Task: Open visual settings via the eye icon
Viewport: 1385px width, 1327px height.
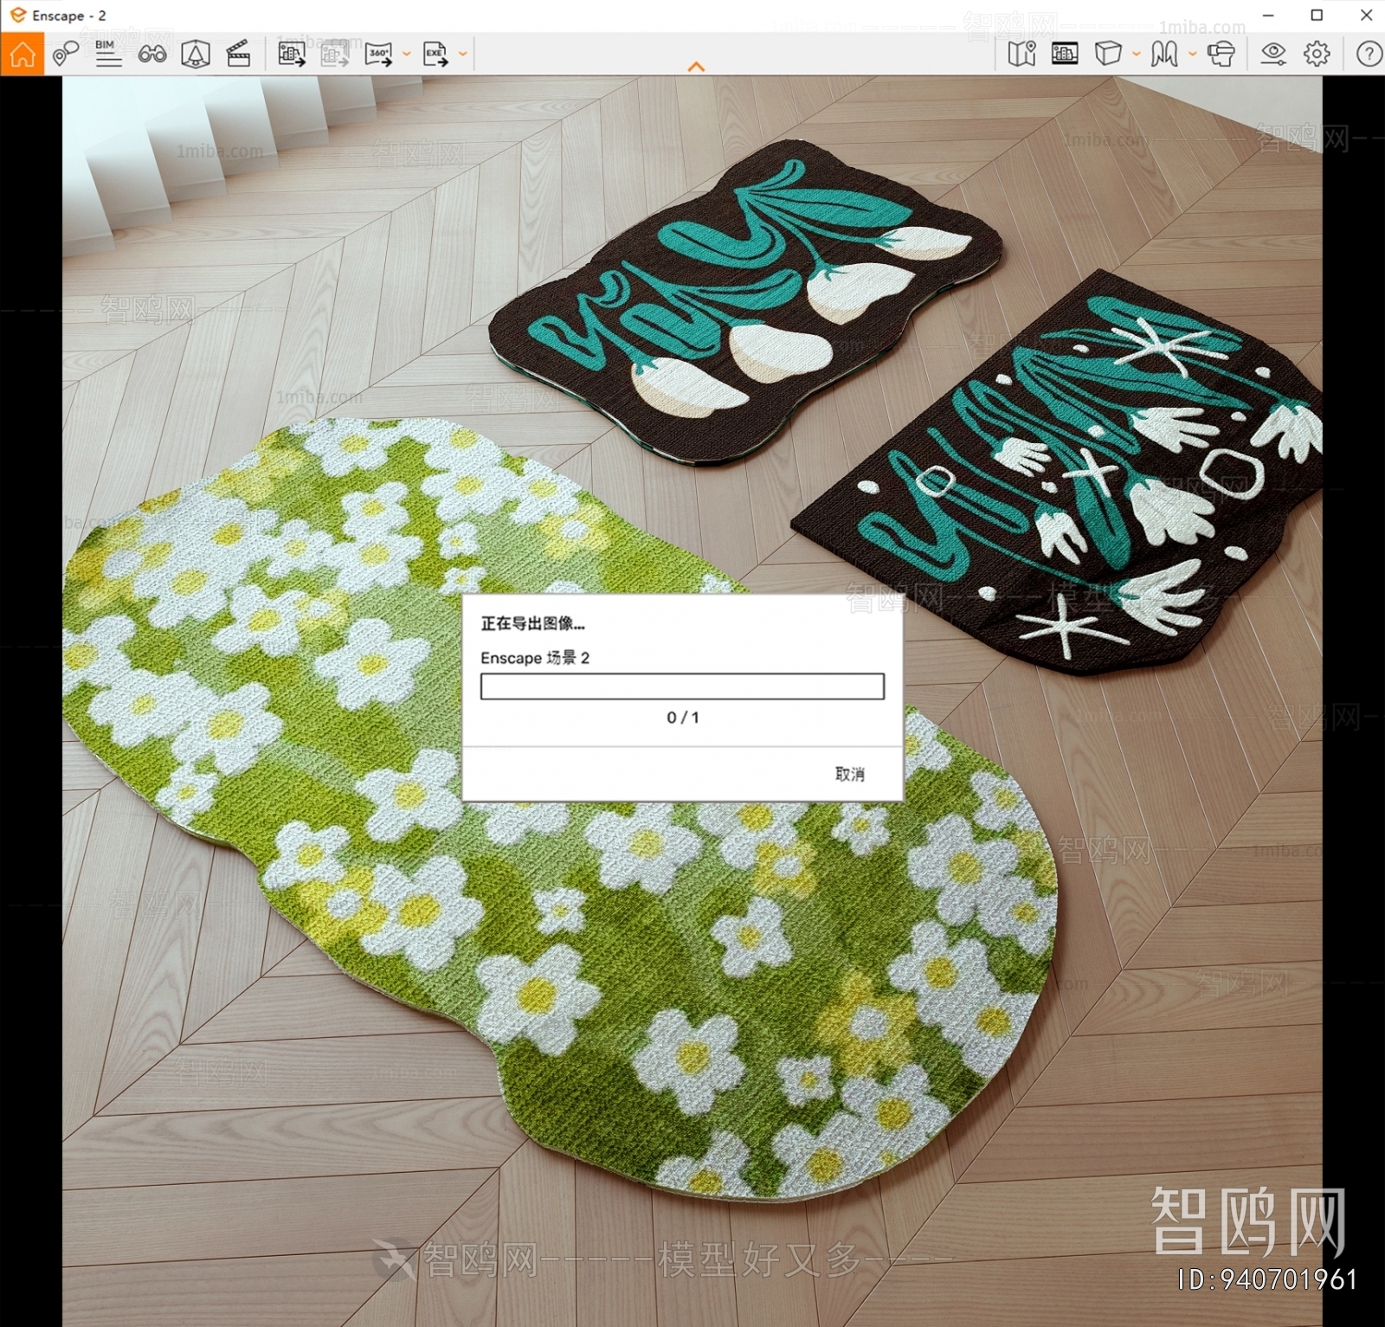Action: [1272, 54]
